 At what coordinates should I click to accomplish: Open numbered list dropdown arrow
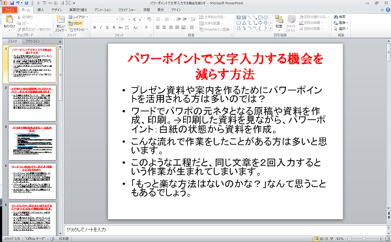click(171, 19)
